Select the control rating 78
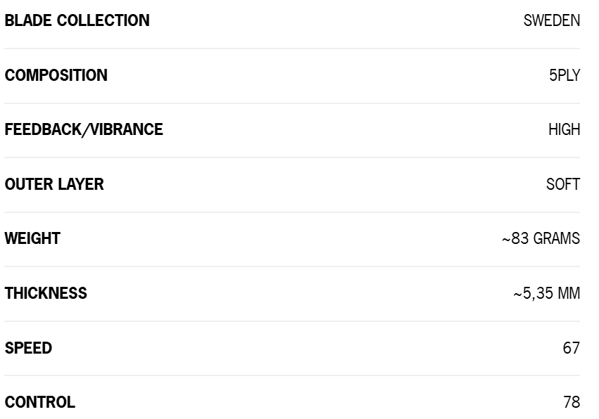Viewport: 599px width, 419px height. tap(572, 402)
